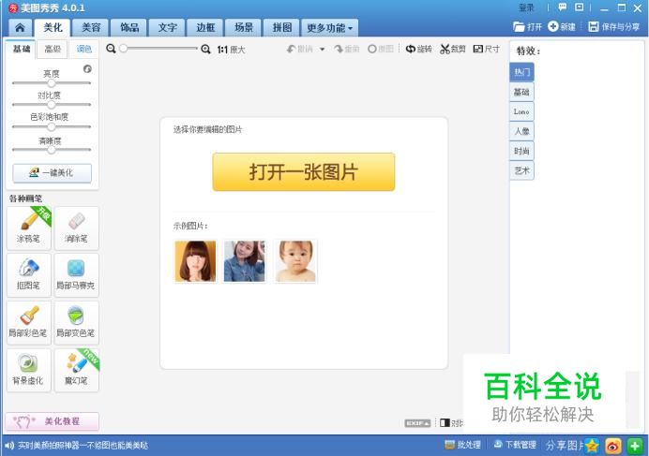Click the 一键美化 button
Screen dimensions: 649x456
tap(53, 173)
